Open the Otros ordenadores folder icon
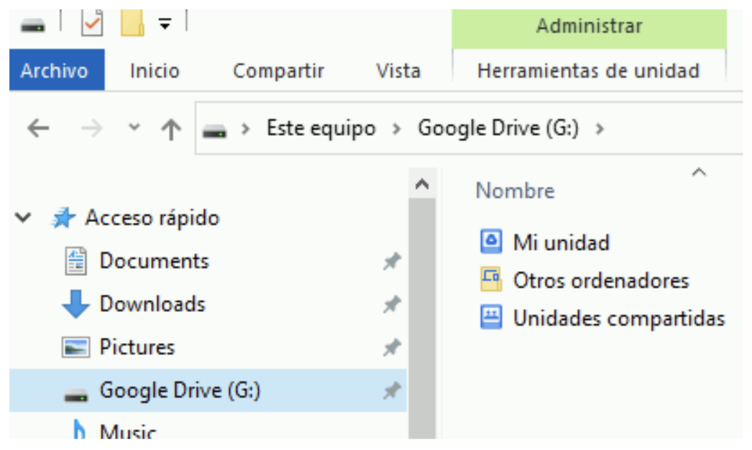The height and width of the screenshot is (450, 752). (x=491, y=280)
